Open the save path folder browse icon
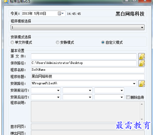This screenshot has width=153, height=135. point(141,63)
